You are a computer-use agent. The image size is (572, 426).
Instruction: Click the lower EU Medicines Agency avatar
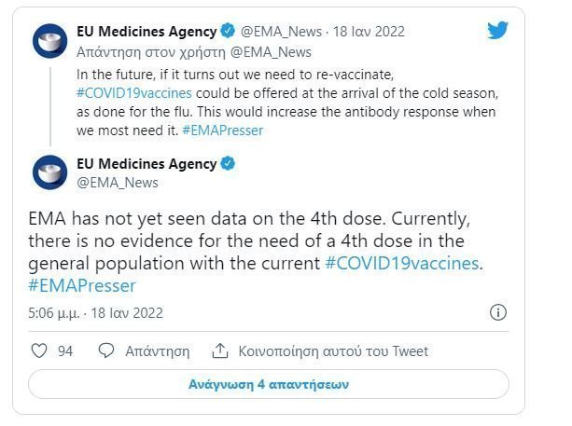(50, 172)
